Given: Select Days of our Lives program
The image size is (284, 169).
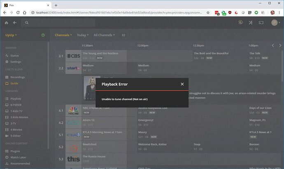Looking at the screenshot, I should click(265, 110).
